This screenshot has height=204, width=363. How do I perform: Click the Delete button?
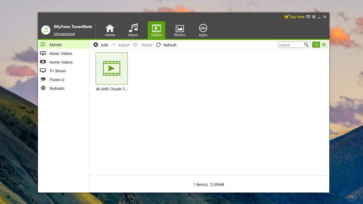(x=143, y=45)
